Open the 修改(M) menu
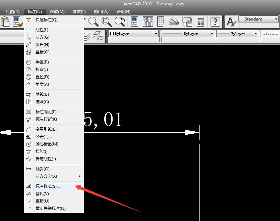 click(x=57, y=11)
